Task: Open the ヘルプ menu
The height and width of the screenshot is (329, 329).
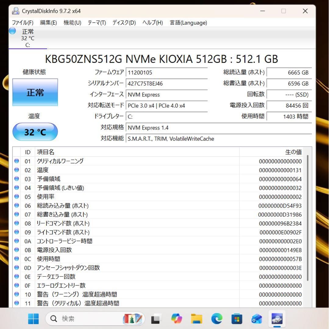Action: coord(152,23)
